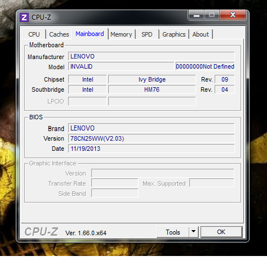
Task: Click the Southbridge vendor Intel field
Action: 87,89
